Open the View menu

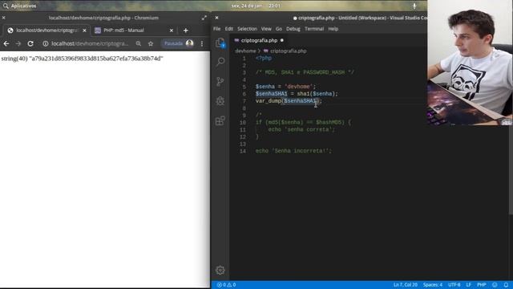266,29
